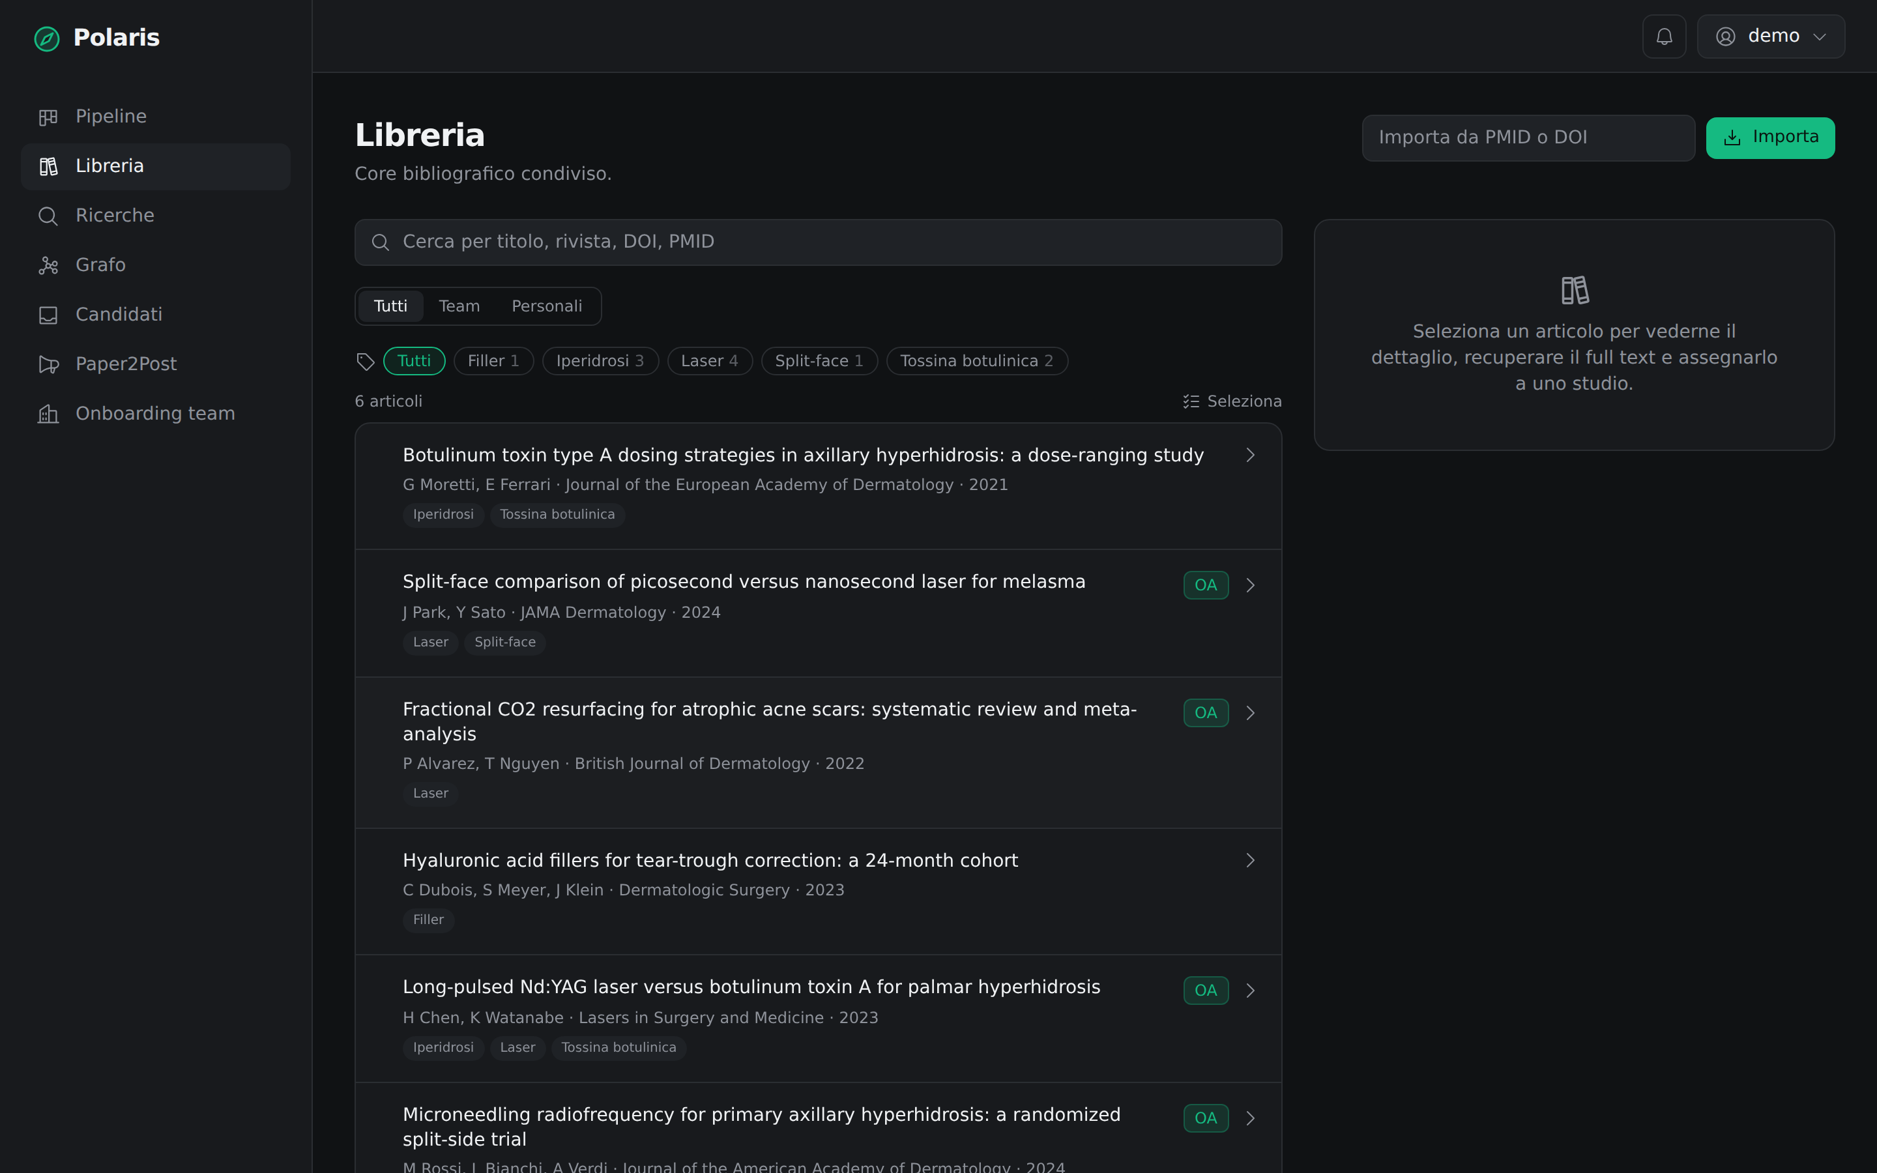
Task: Click the Candidati inbox icon
Action: click(48, 316)
